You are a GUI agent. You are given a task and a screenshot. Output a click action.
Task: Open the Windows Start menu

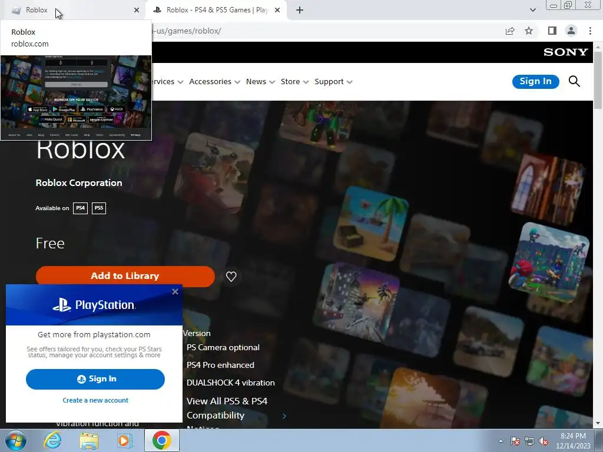click(x=16, y=440)
